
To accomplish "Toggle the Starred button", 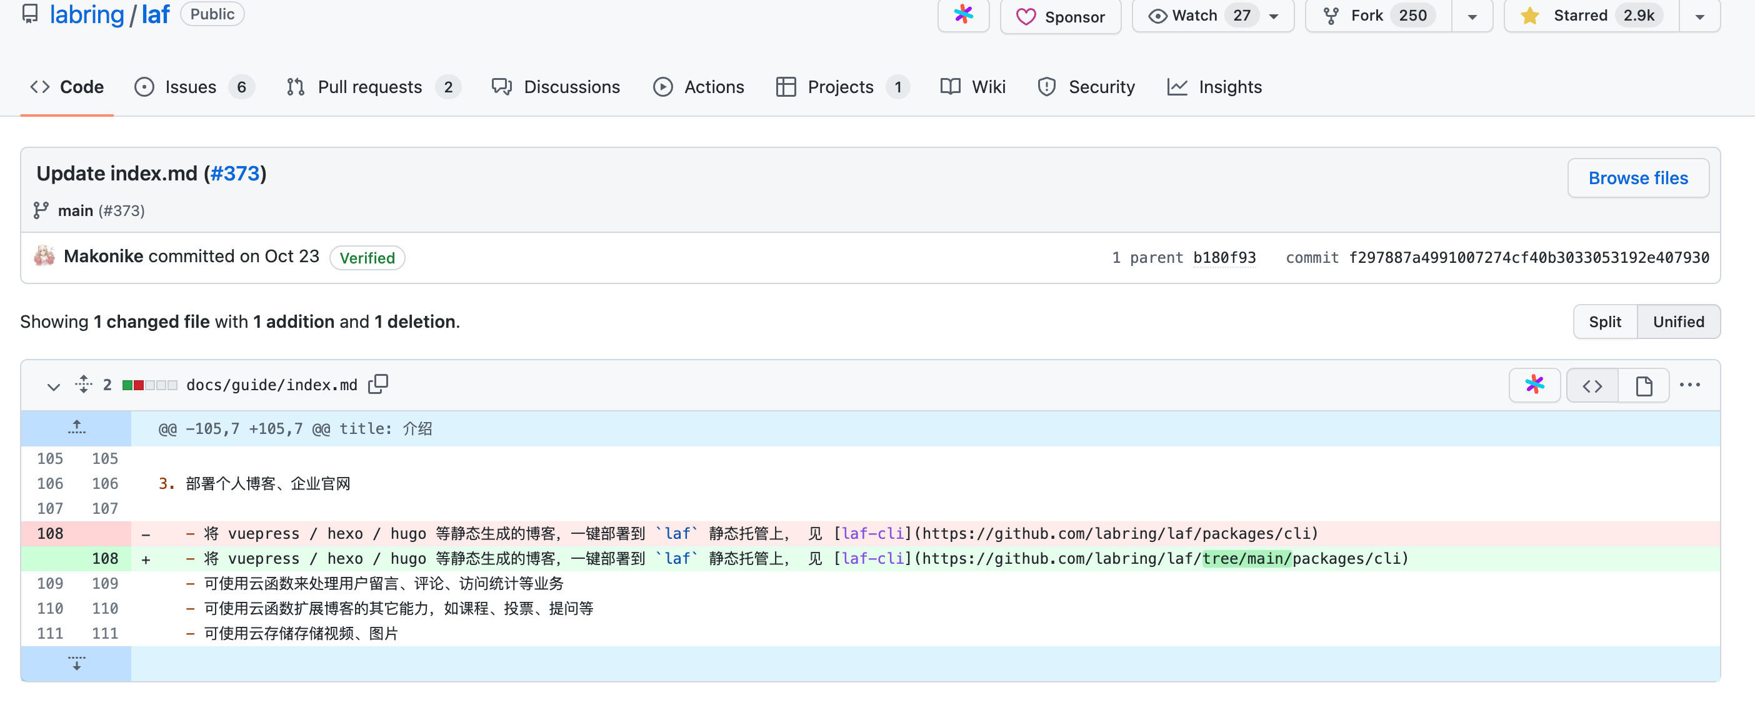I will [1591, 16].
